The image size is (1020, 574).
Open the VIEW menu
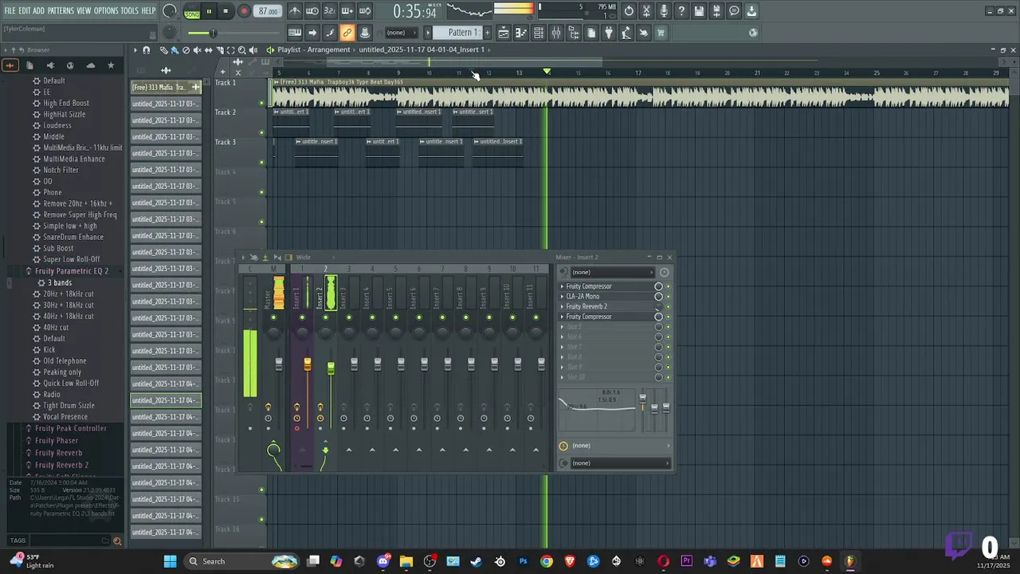coord(84,10)
